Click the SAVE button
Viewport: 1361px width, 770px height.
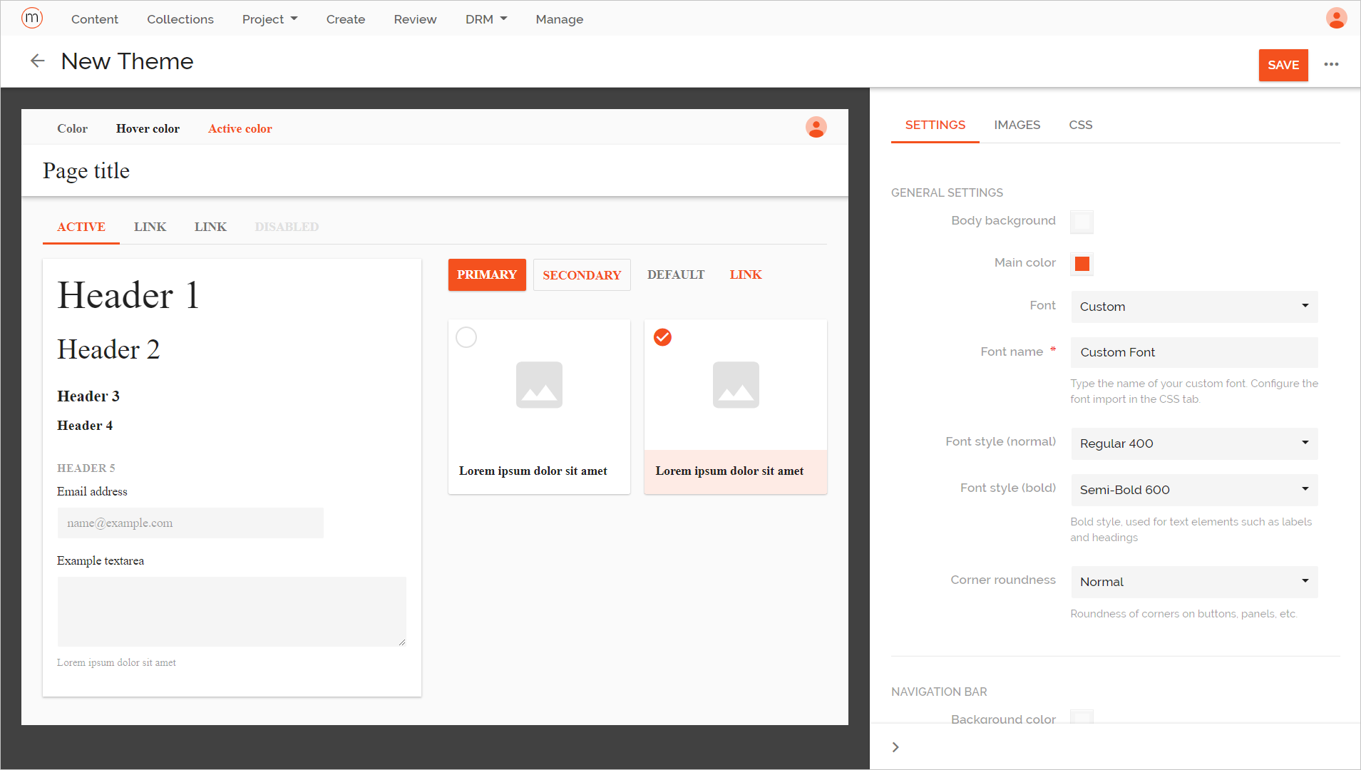point(1283,65)
